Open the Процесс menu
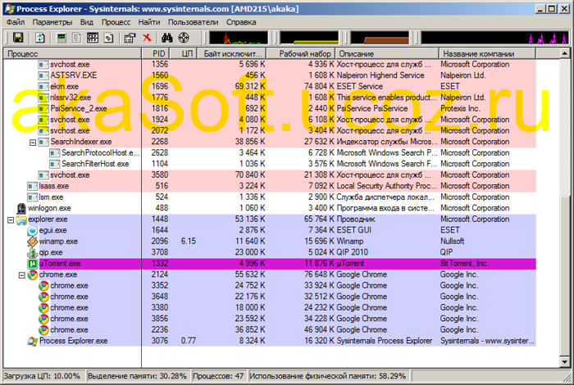Screen dimensions: 574x385 tap(116, 22)
